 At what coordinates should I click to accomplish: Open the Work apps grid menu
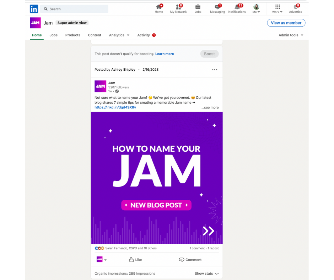277,9
